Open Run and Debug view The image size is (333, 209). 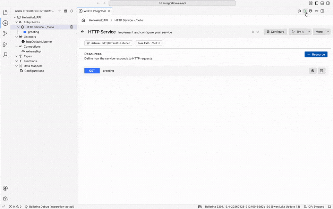[x=5, y=44]
